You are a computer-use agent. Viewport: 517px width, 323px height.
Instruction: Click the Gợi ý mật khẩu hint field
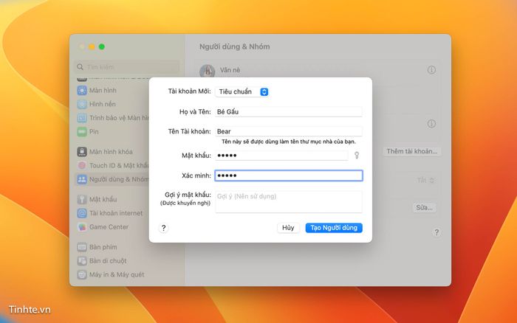(x=289, y=202)
